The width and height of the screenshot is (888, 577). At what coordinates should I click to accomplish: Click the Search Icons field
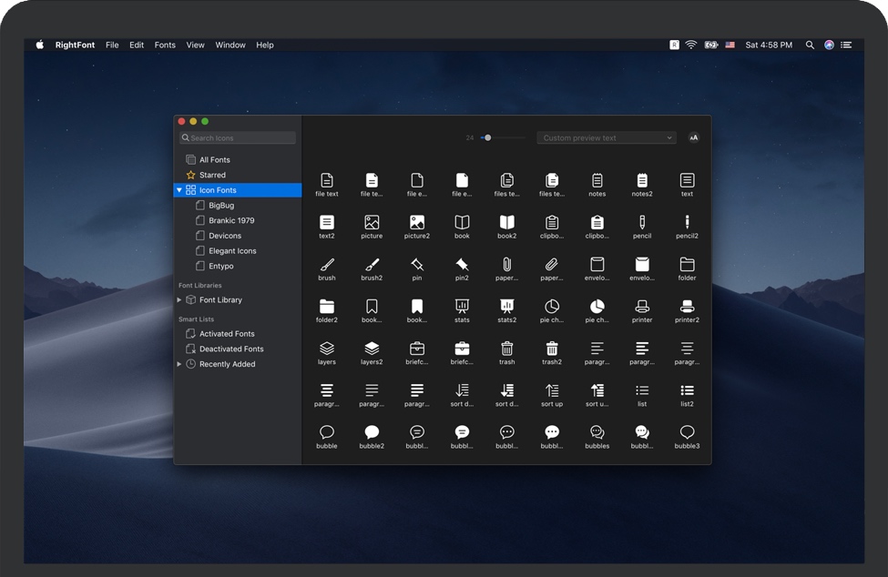(x=239, y=137)
